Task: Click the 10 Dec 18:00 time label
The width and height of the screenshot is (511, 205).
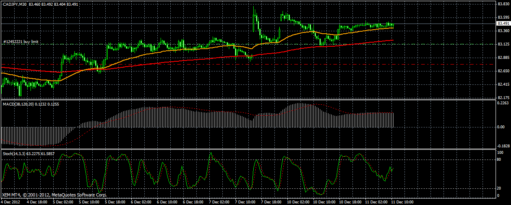Action: tap(350, 201)
